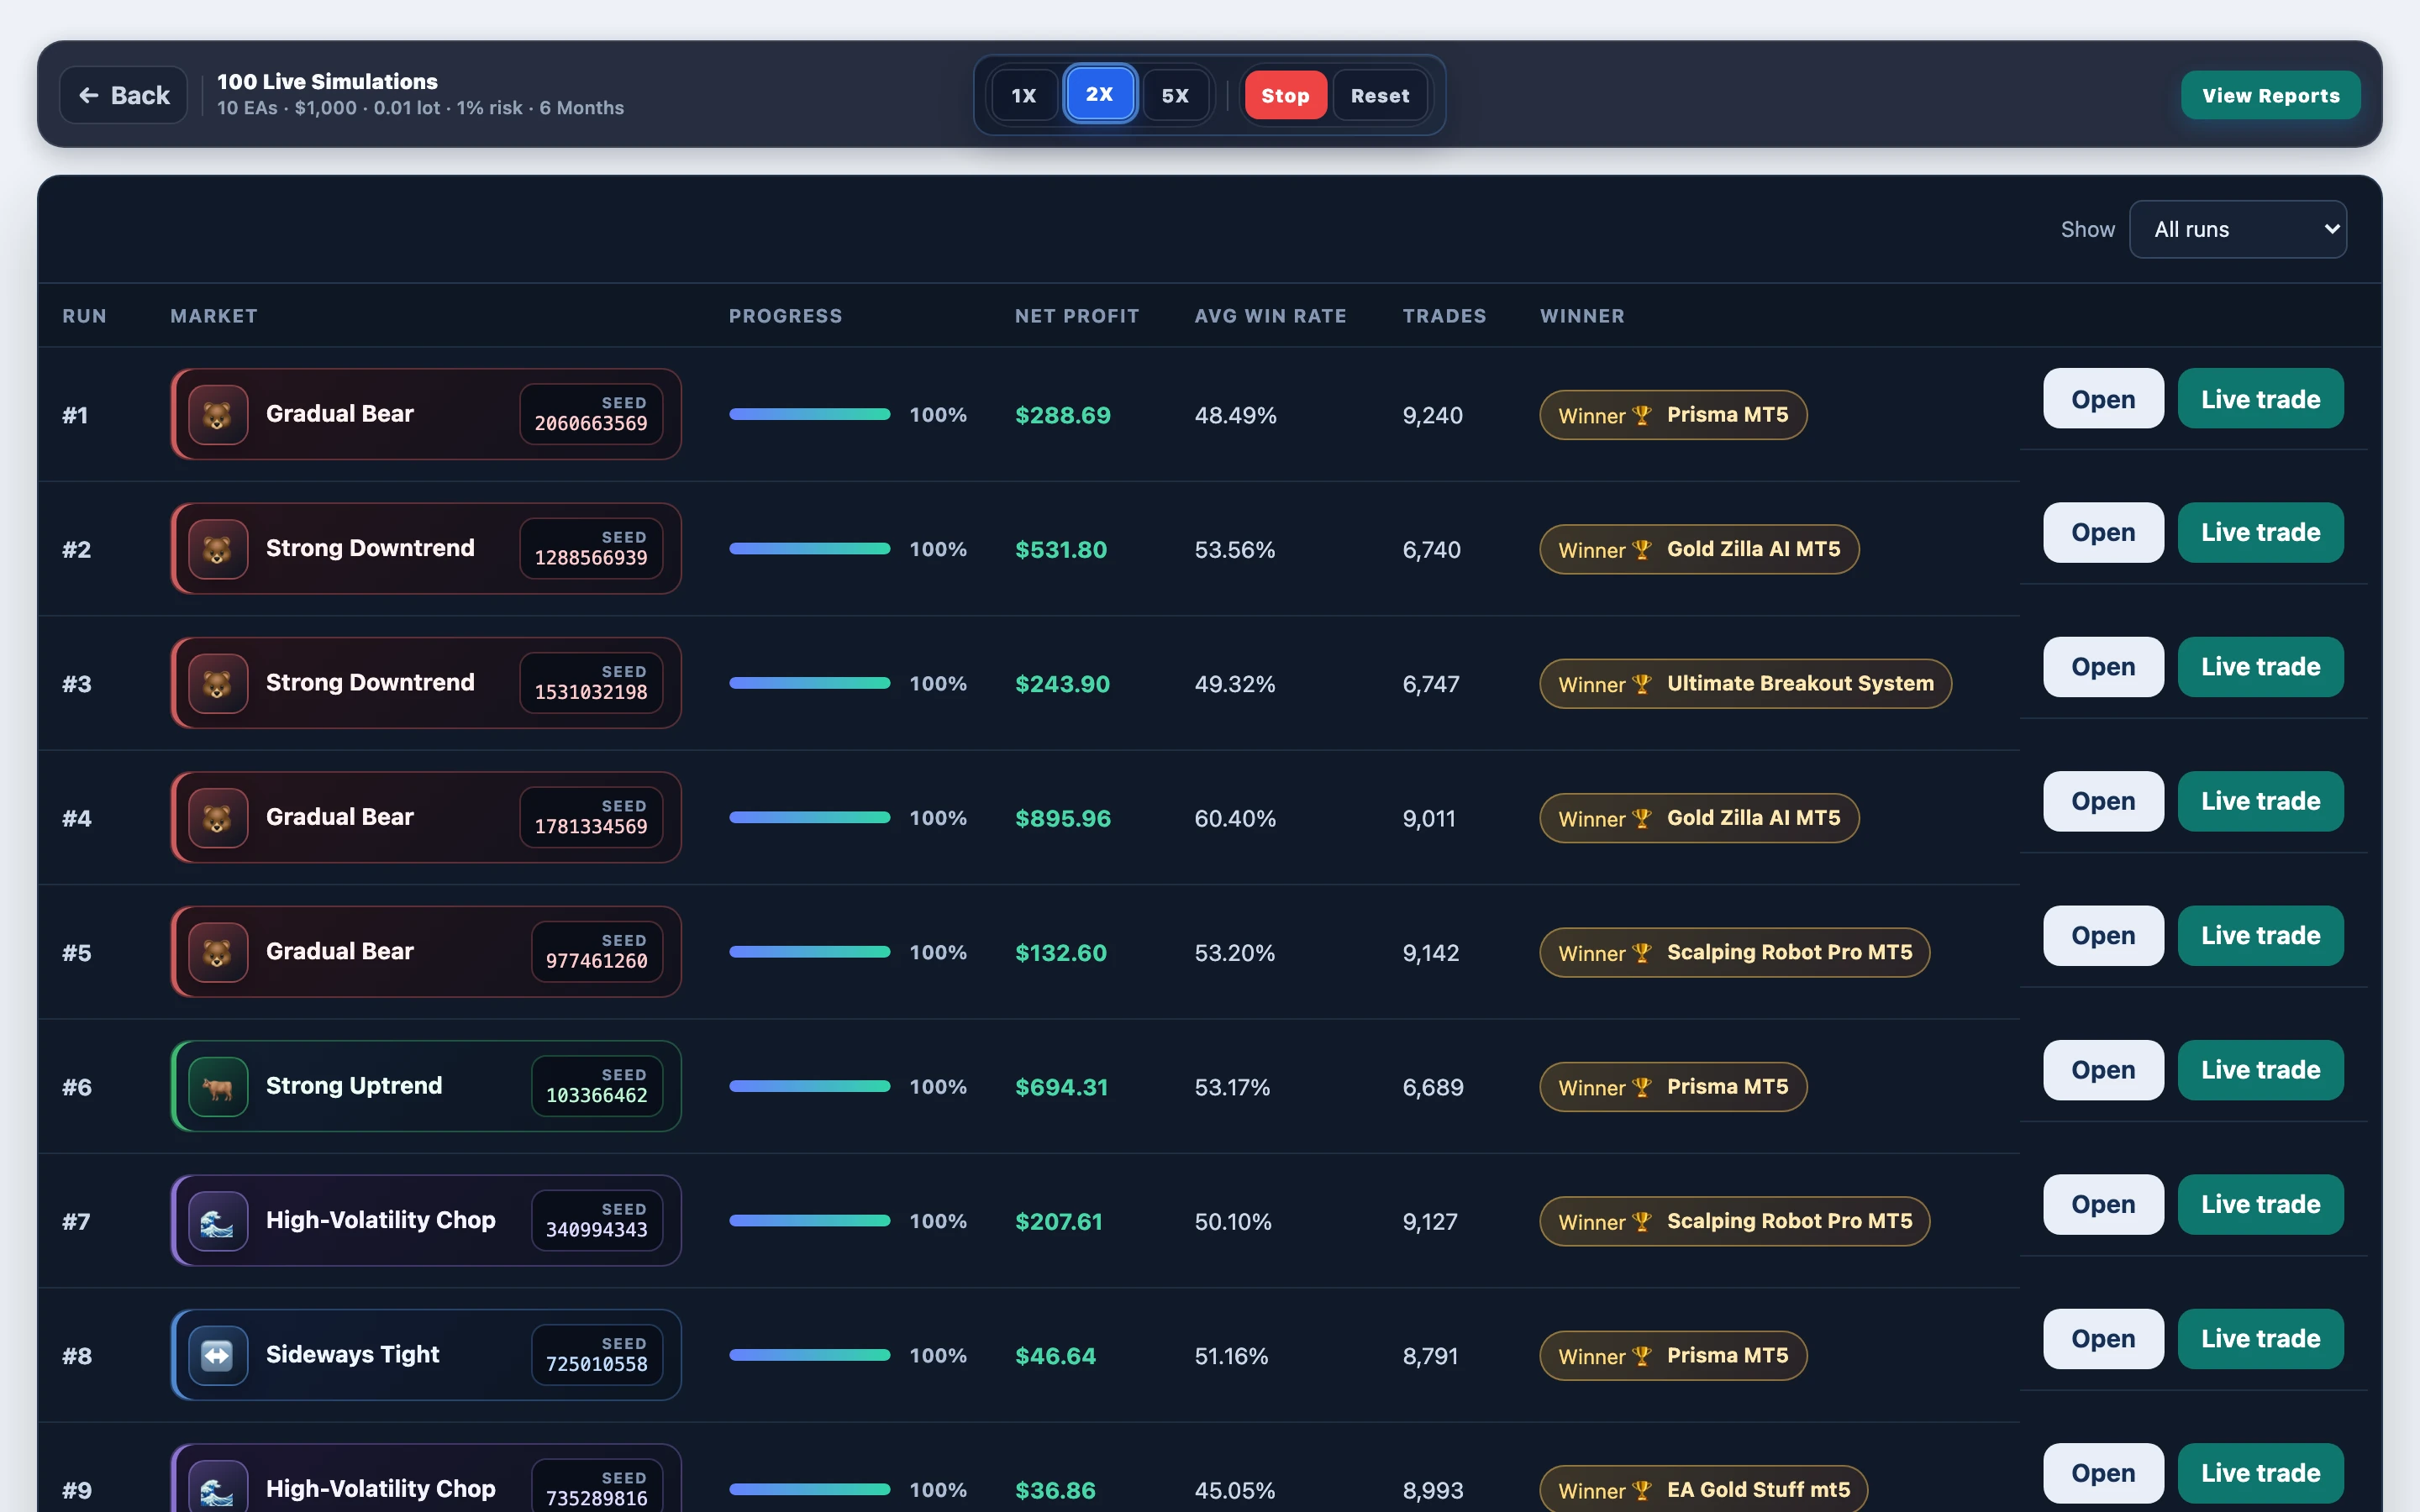Switch speed to 5X
2420x1512 pixels.
[1176, 95]
